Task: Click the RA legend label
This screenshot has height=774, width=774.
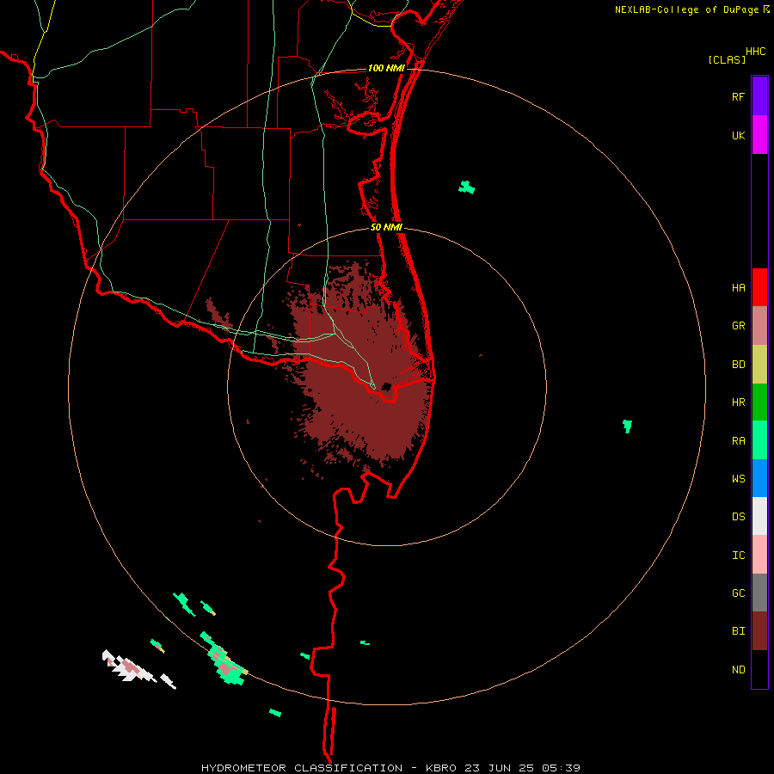Action: (x=738, y=441)
